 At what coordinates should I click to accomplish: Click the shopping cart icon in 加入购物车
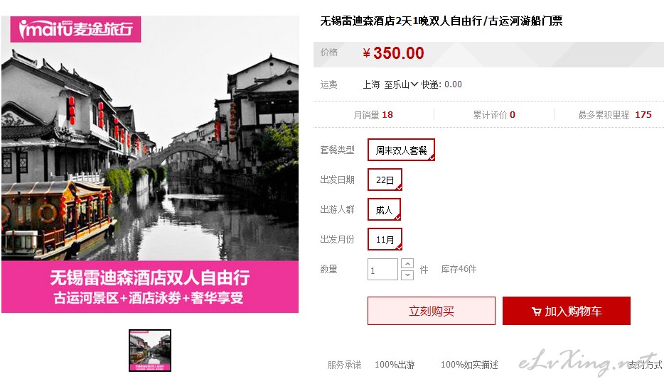point(536,311)
